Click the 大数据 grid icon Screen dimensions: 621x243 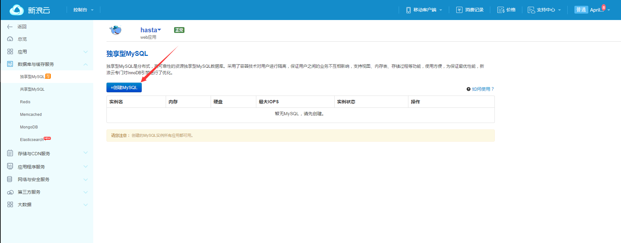tap(10, 205)
